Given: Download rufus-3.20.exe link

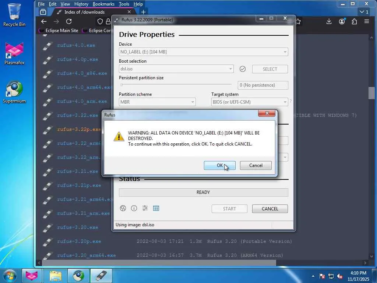Looking at the screenshot, I should click(77, 227).
